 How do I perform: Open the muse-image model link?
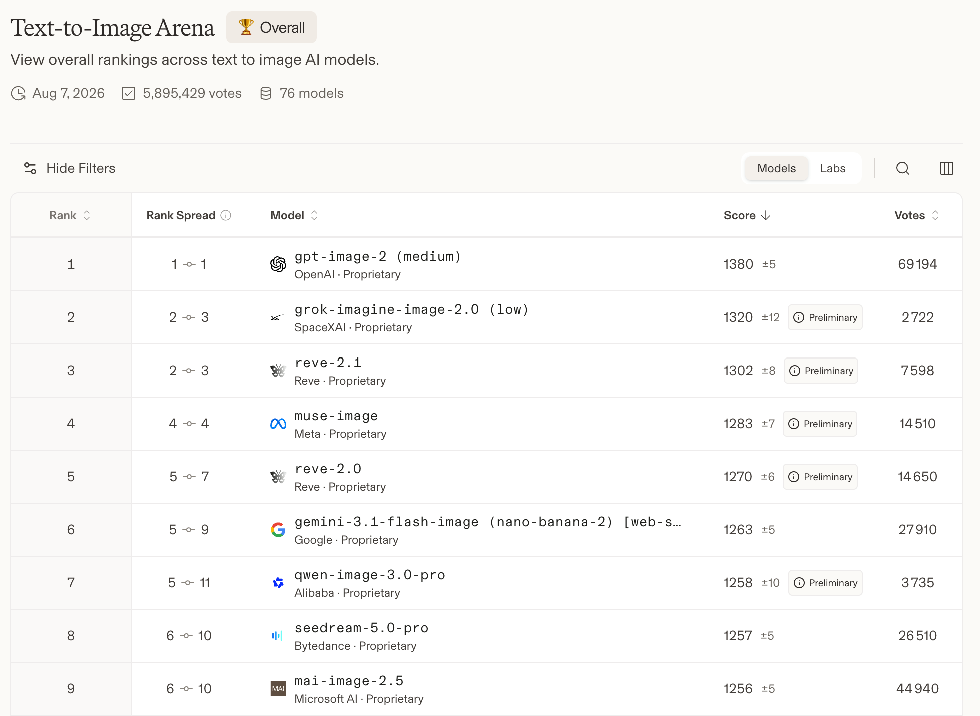[336, 416]
